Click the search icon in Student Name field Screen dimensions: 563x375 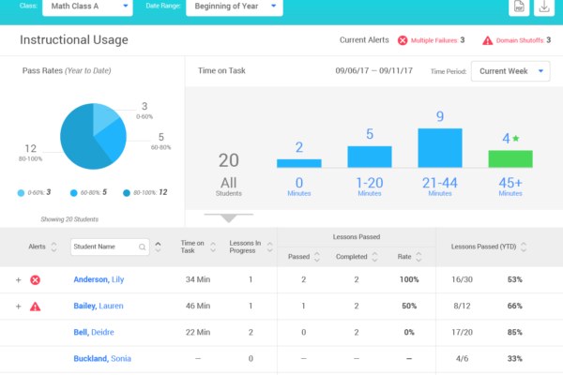143,247
